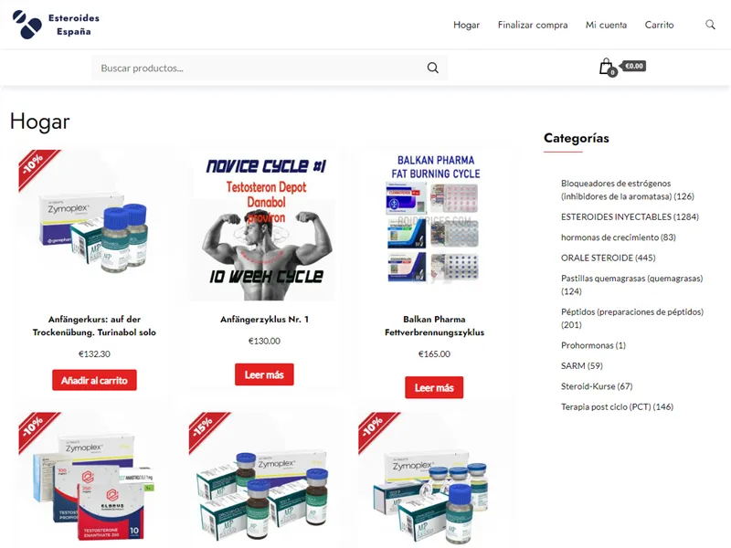Screen dimensions: 731x548
Task: Add Turinabol solo course to cart
Action: pyautogui.click(x=94, y=380)
